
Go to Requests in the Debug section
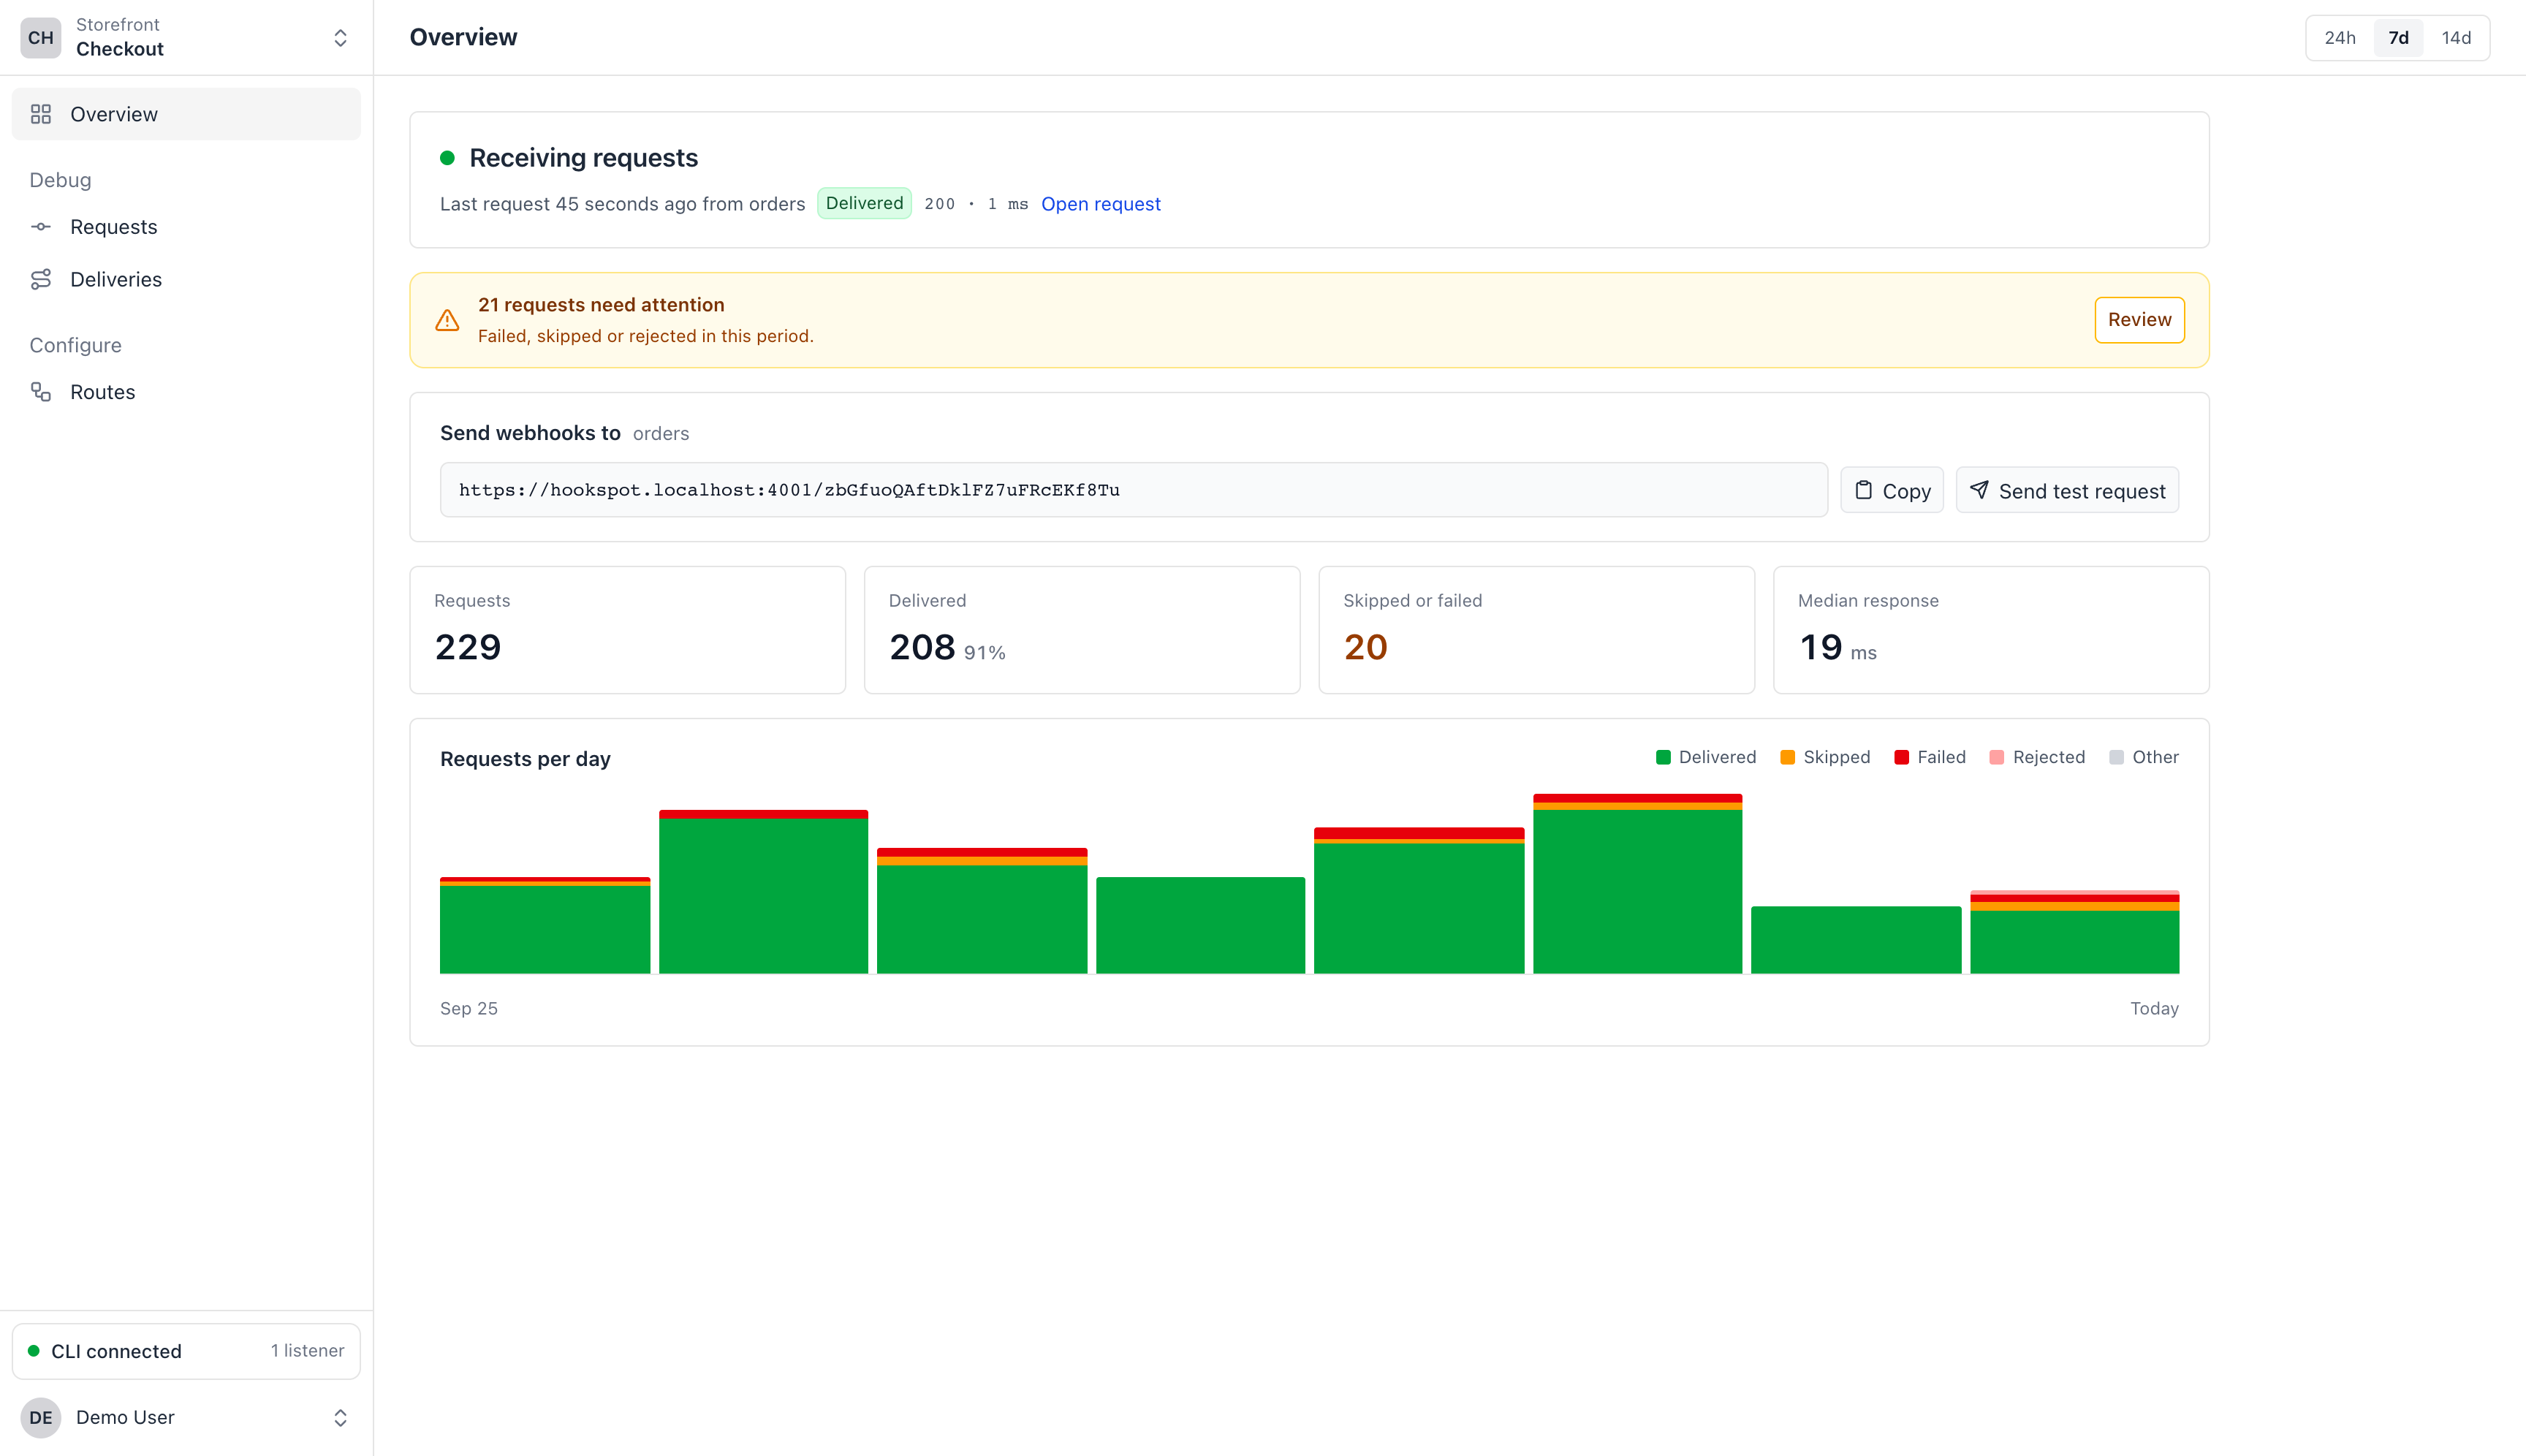coord(186,227)
